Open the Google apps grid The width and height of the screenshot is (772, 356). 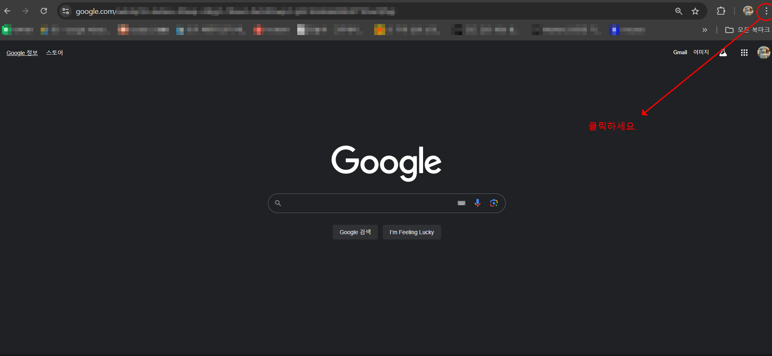(744, 53)
